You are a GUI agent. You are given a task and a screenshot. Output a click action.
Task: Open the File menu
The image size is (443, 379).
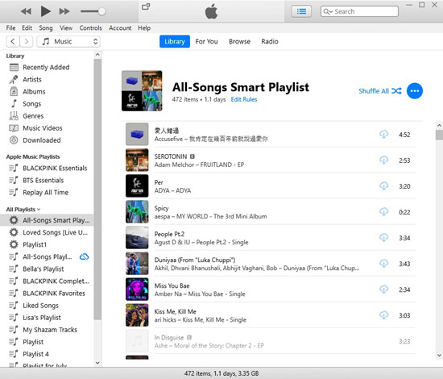(x=10, y=28)
